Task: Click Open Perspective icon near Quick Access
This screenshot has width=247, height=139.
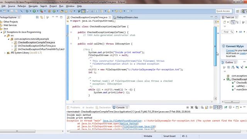Action: (238, 11)
